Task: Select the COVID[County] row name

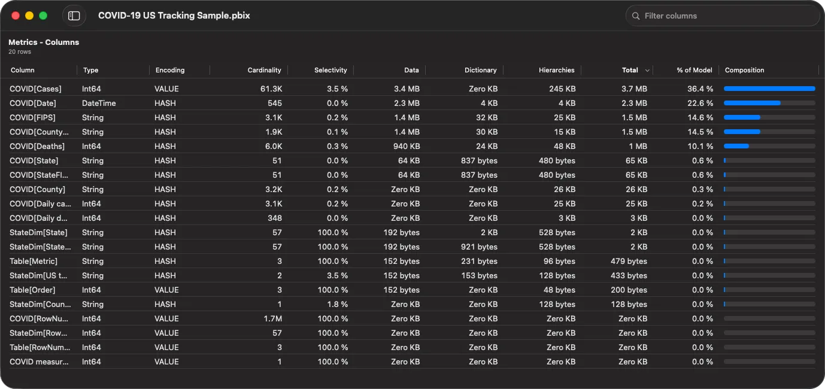Action: coord(37,189)
